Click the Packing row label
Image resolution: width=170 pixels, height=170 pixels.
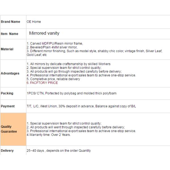pos(7,93)
